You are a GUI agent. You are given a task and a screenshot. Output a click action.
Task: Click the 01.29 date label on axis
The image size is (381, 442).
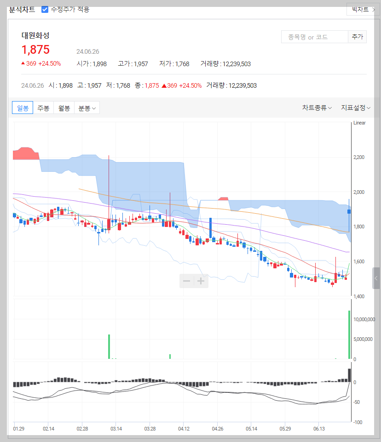tap(18, 429)
